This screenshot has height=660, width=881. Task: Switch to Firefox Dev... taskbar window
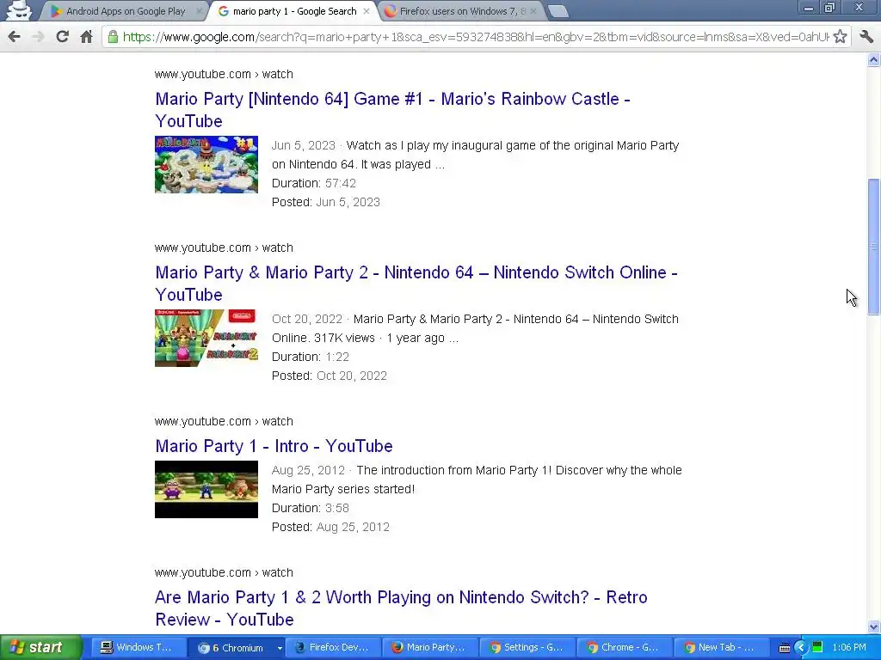[333, 648]
